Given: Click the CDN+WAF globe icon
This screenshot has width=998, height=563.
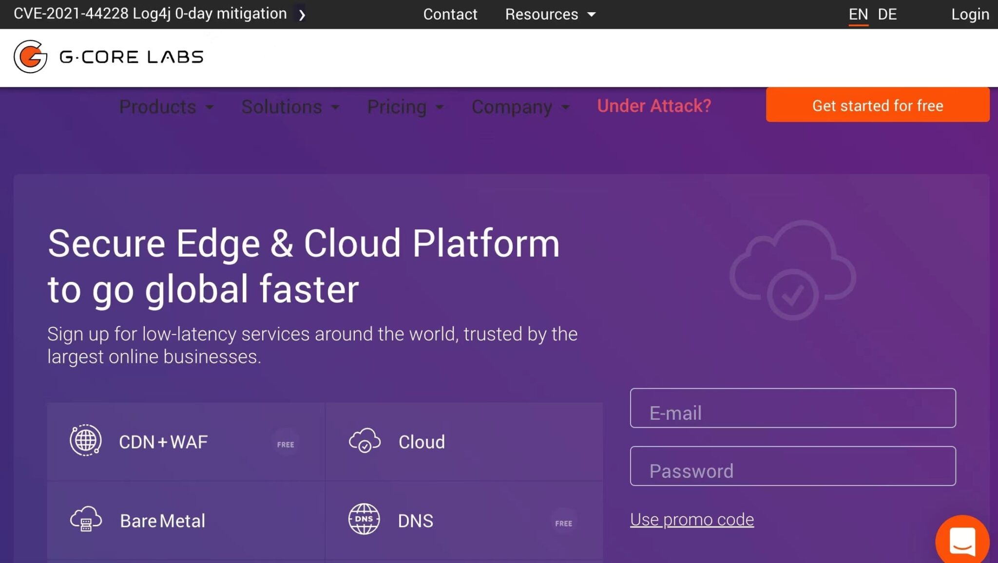Looking at the screenshot, I should [x=85, y=441].
